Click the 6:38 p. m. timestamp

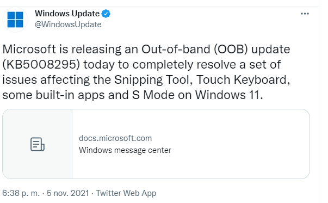21,193
